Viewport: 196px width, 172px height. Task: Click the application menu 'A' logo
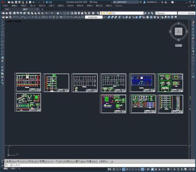[2, 2]
